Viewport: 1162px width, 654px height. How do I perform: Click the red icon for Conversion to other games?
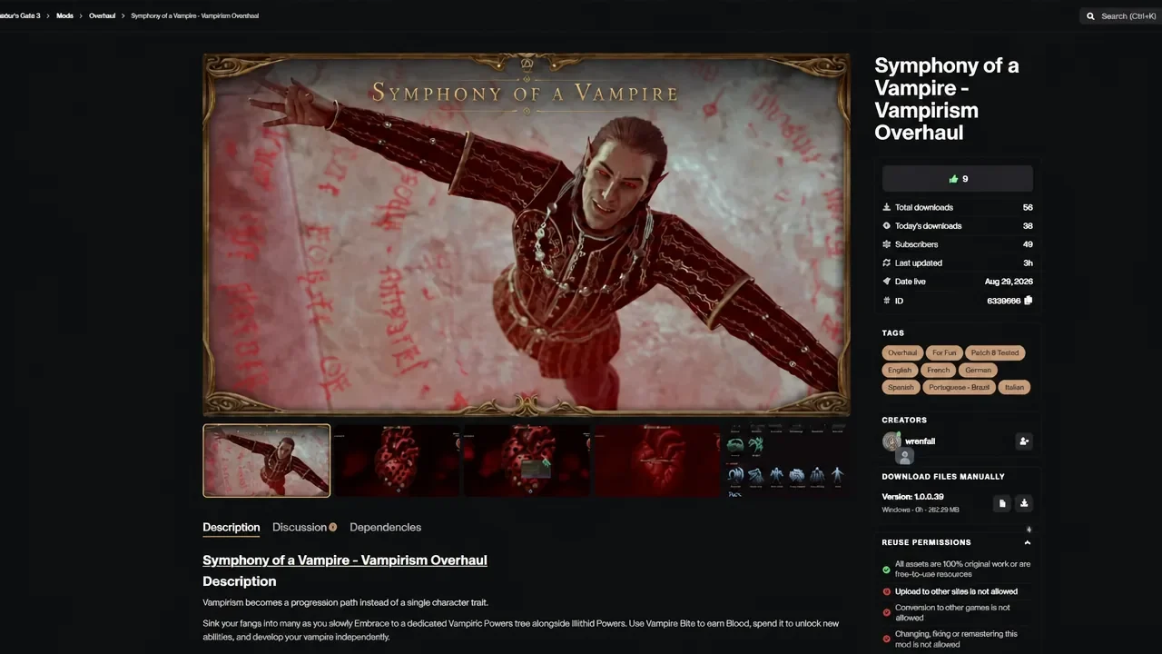click(887, 613)
